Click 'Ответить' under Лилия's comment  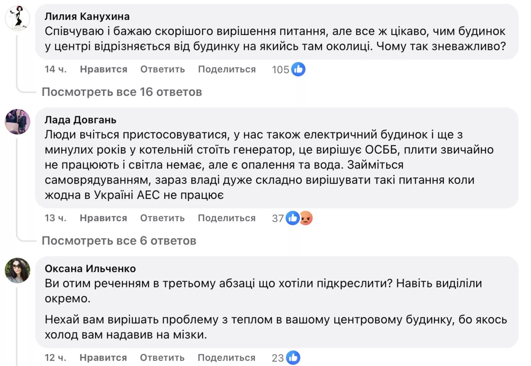click(x=162, y=69)
